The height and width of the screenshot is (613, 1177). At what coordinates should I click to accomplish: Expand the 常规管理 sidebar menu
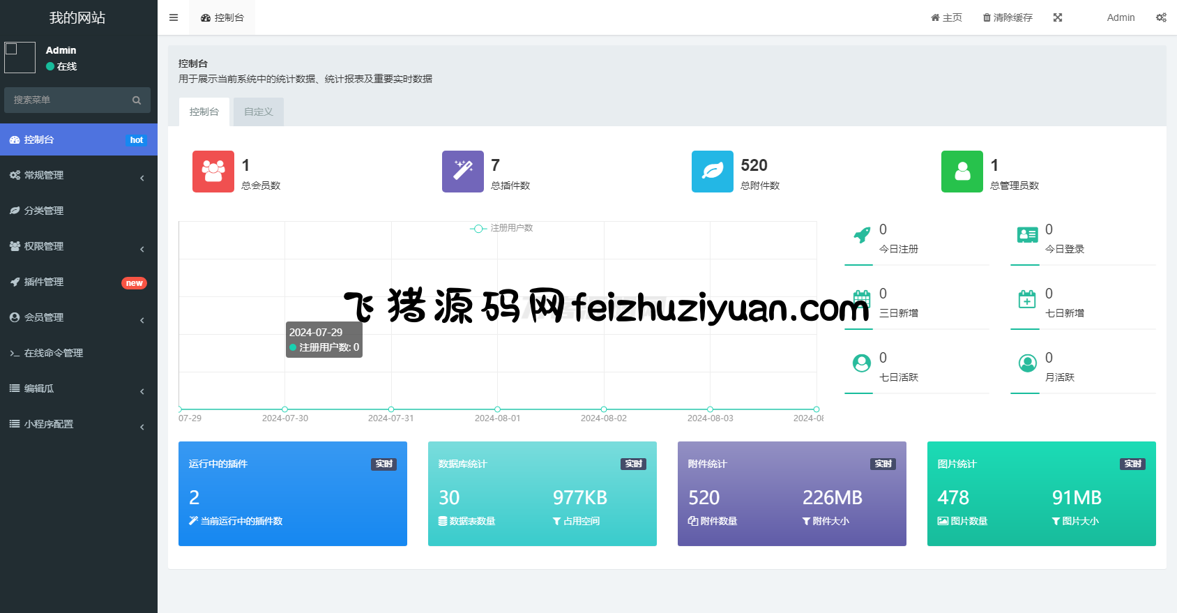[78, 175]
